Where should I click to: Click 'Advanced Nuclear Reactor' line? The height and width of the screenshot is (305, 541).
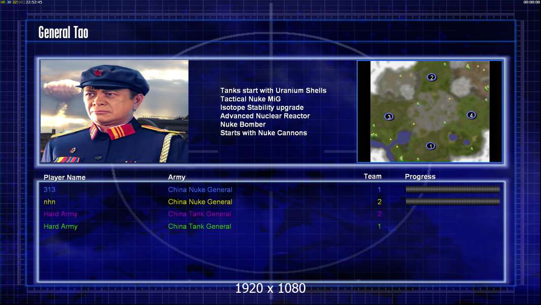point(265,116)
